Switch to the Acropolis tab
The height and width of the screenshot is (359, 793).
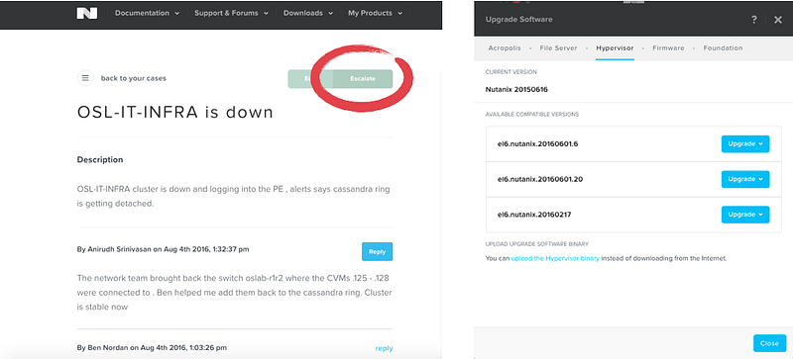[x=505, y=48]
